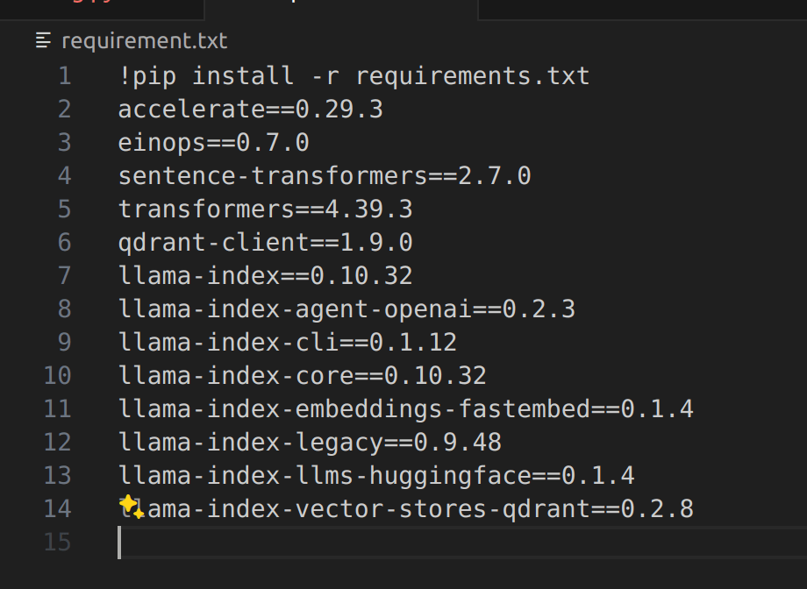Click the transformers==4.39.3 entry on line 5
Screen dimensions: 807x589
tap(265, 209)
